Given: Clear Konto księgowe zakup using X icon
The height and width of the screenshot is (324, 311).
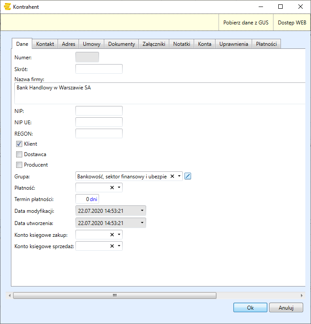Looking at the screenshot, I should click(112, 235).
